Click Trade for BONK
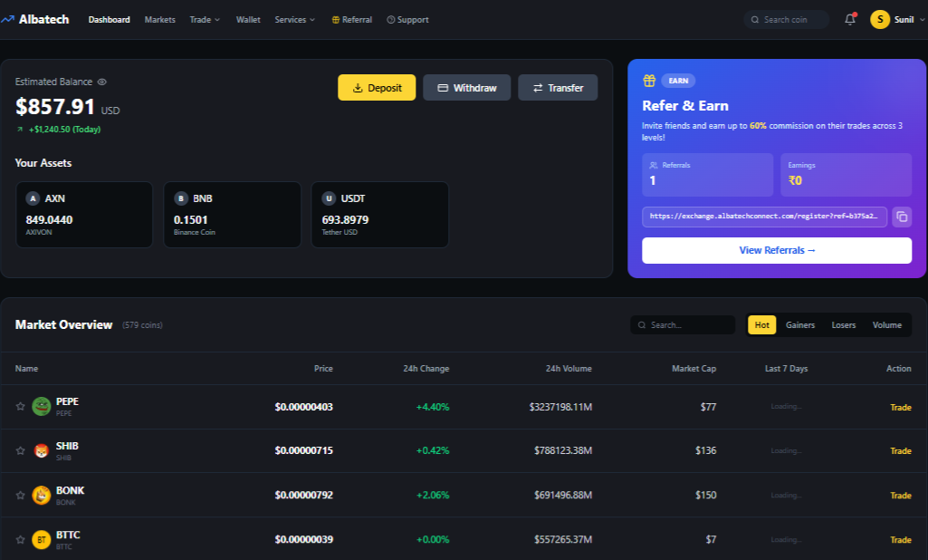The width and height of the screenshot is (928, 560). [x=901, y=496]
